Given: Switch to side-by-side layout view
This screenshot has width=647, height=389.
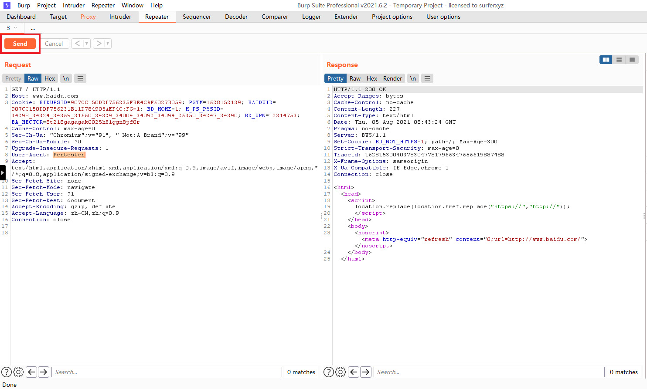Looking at the screenshot, I should [606, 60].
